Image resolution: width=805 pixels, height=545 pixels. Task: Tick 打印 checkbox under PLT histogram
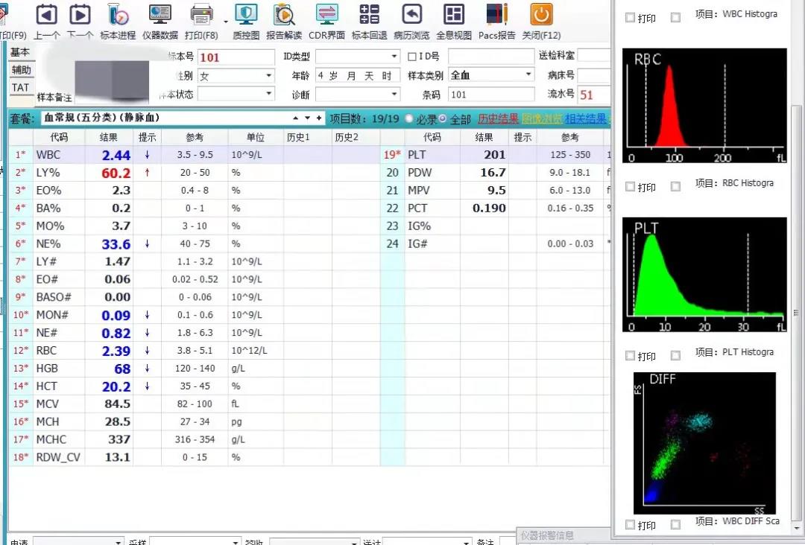tap(631, 355)
